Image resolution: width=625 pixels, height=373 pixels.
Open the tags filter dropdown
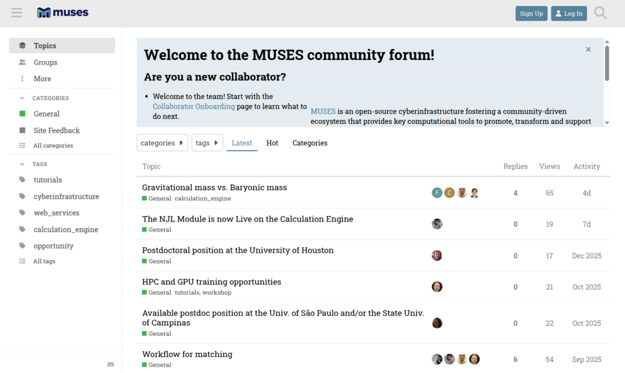tap(207, 143)
